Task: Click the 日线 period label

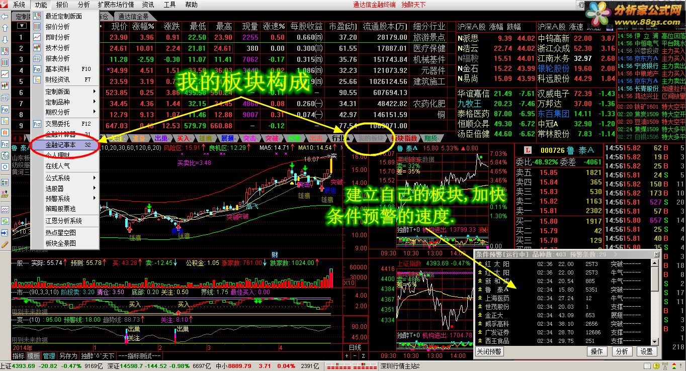Action: pyautogui.click(x=355, y=347)
